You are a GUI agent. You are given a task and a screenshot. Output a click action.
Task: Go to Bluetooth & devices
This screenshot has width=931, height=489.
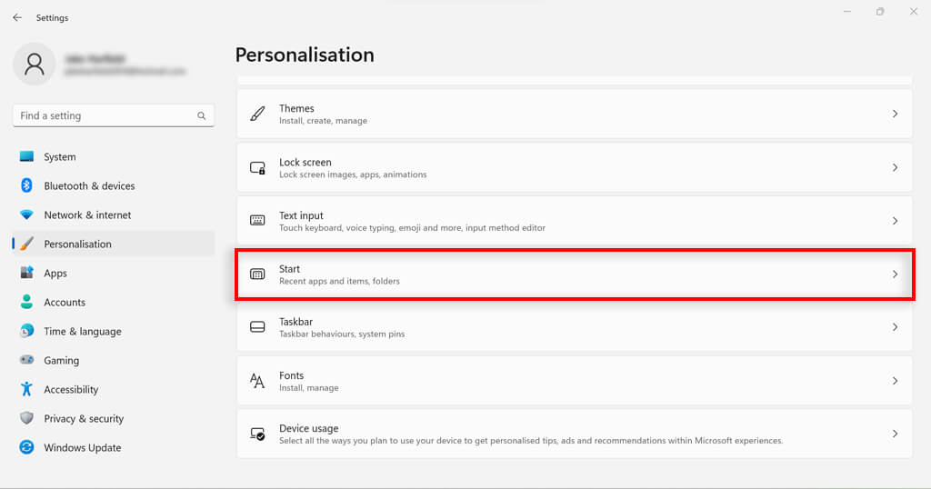pos(89,186)
